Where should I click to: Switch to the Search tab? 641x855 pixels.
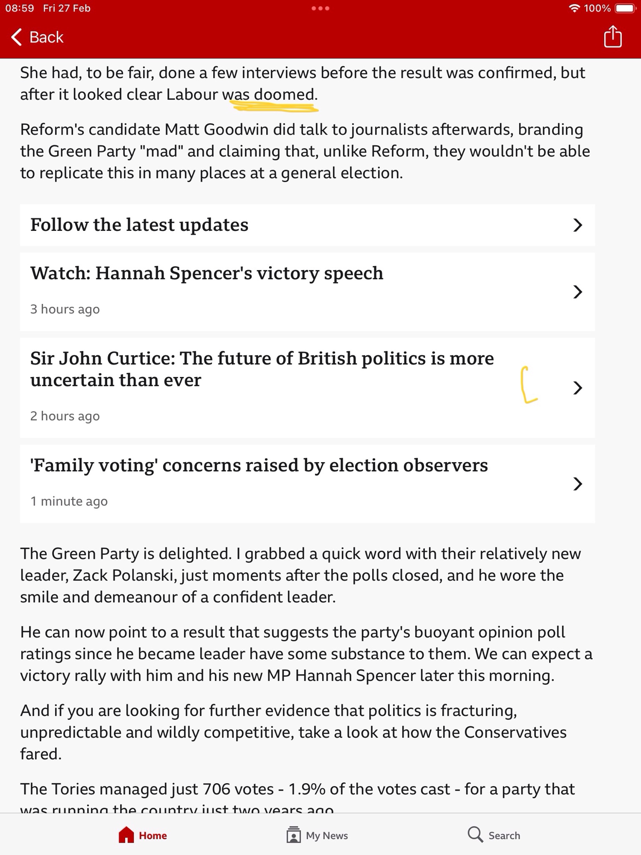504,835
